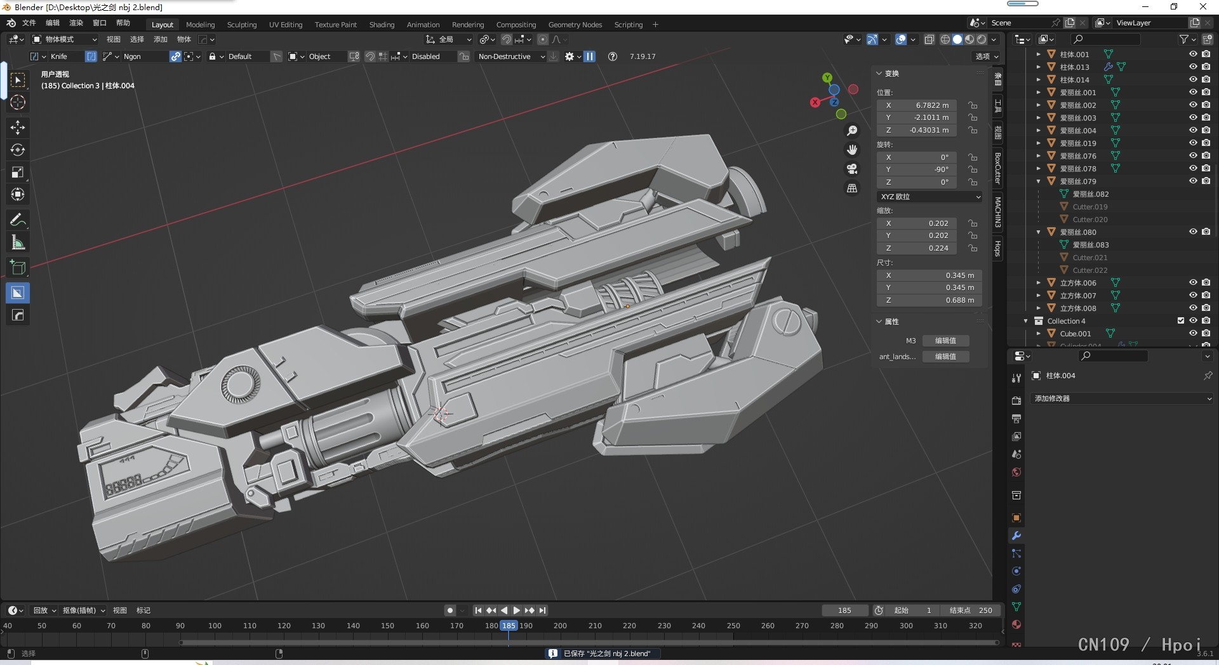
Task: Toggle camera view in viewport gizmo
Action: coord(852,169)
